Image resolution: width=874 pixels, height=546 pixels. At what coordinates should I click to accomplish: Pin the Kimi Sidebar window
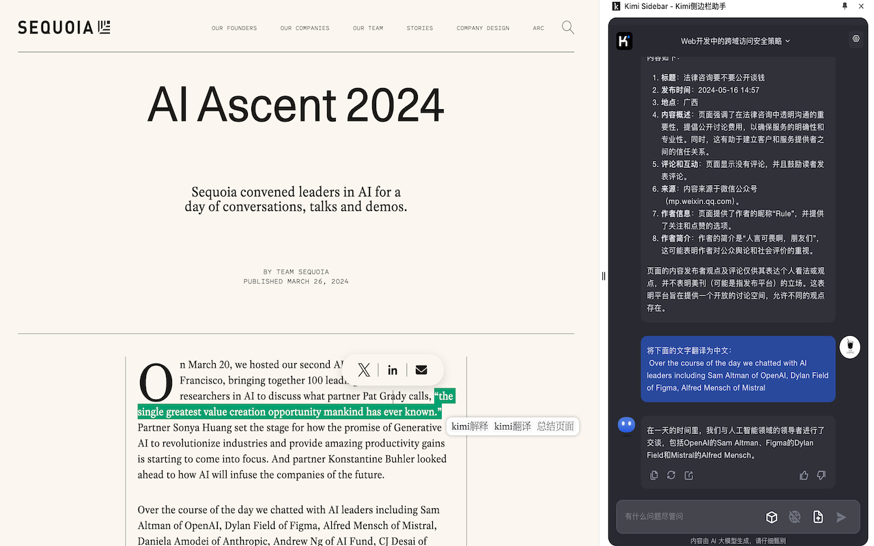coord(845,6)
